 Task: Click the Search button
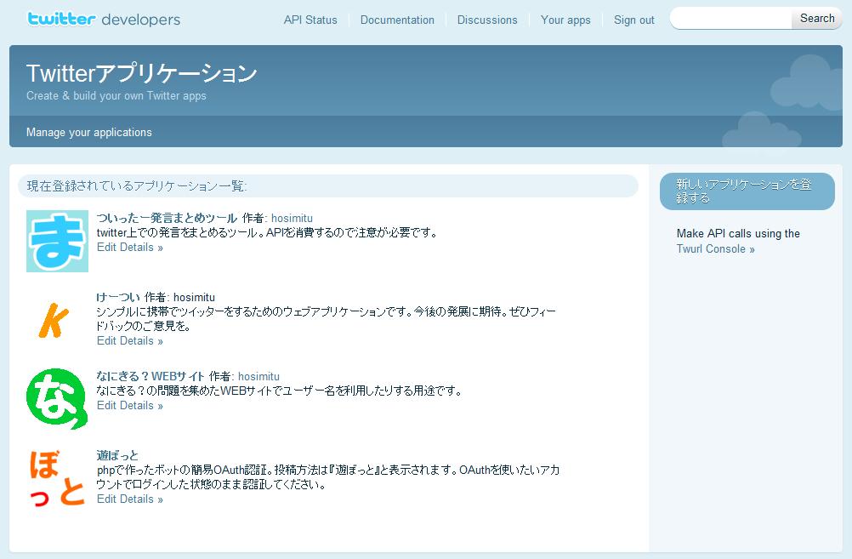[x=816, y=19]
